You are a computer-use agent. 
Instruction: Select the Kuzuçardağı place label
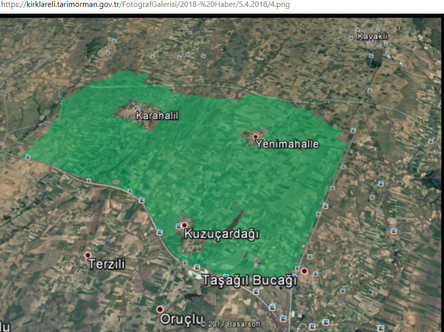221,234
